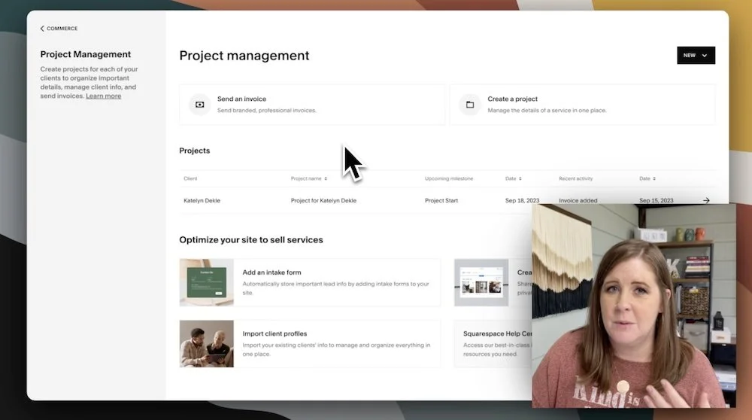
Task: Open the NEW dropdown button
Action: coord(696,55)
